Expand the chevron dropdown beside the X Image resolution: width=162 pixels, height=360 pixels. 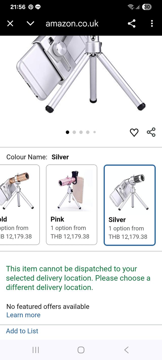tap(30, 24)
